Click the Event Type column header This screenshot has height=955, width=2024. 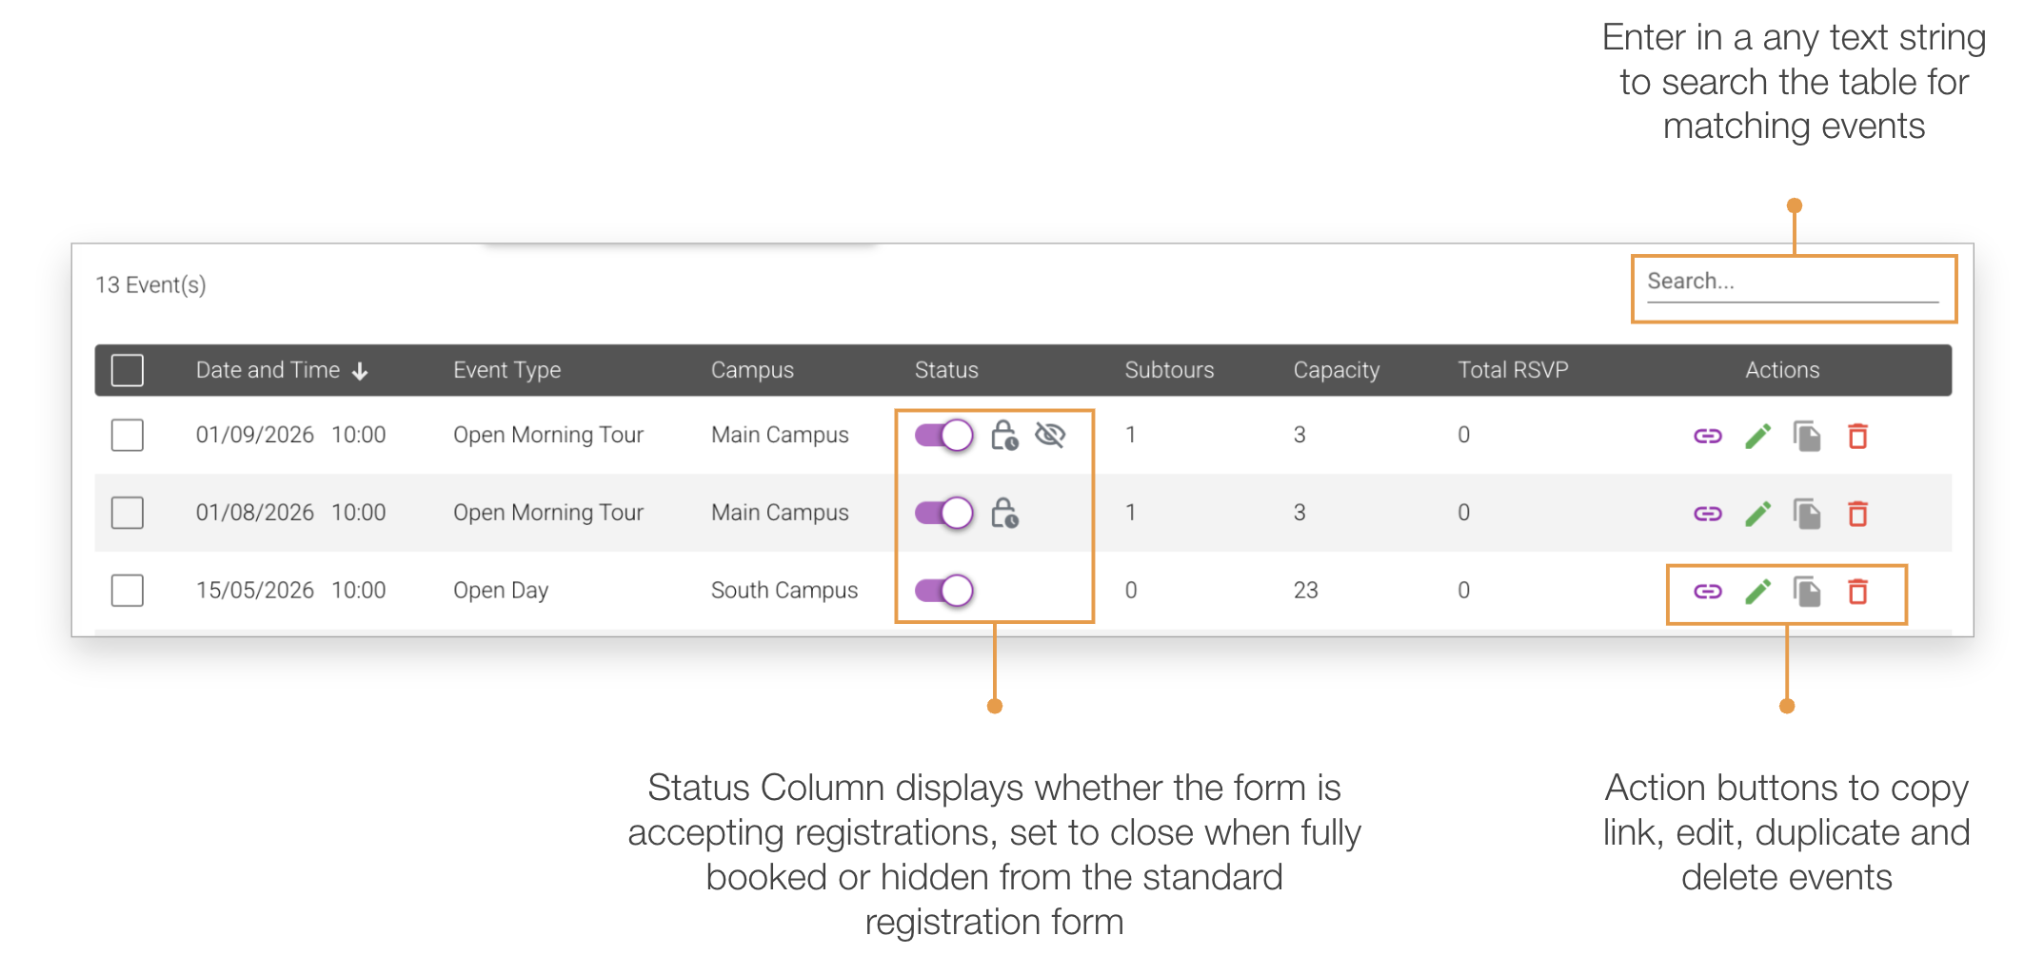(x=506, y=371)
